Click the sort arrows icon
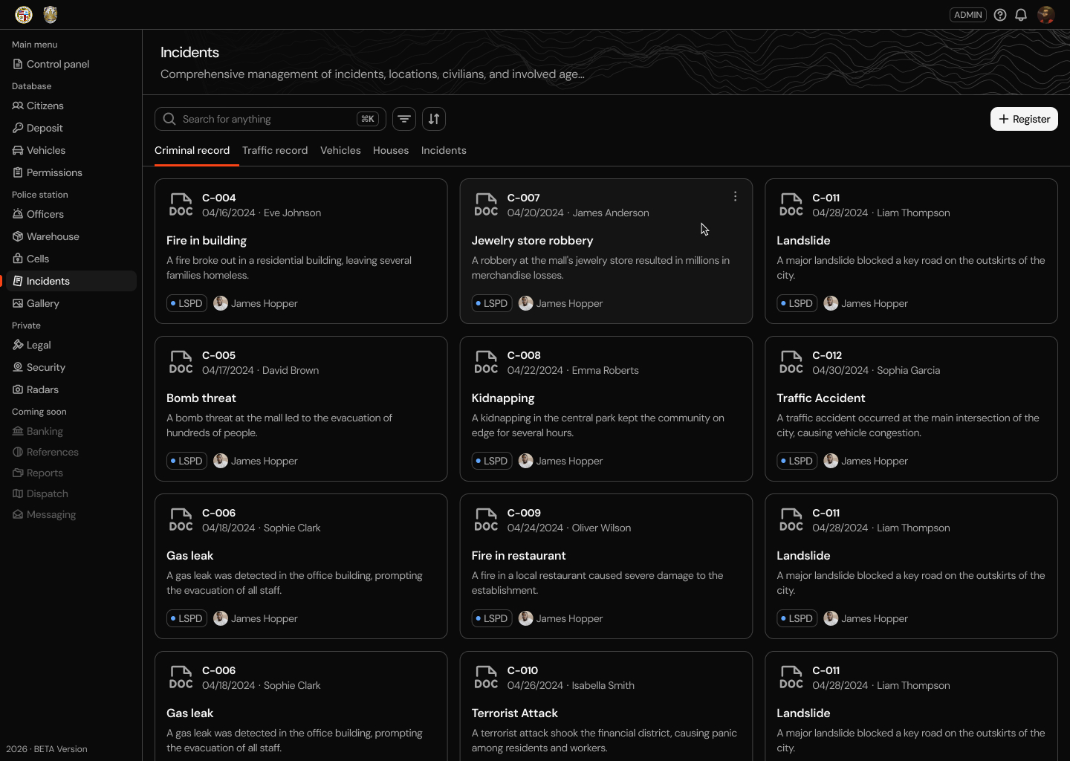 click(434, 119)
